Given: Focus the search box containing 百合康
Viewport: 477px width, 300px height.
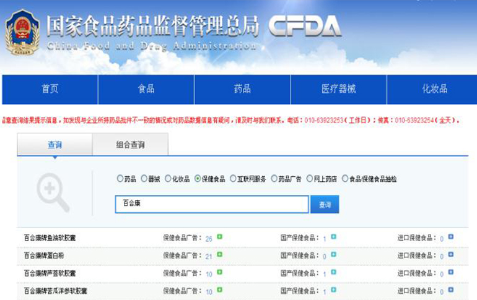Looking at the screenshot, I should pos(212,204).
